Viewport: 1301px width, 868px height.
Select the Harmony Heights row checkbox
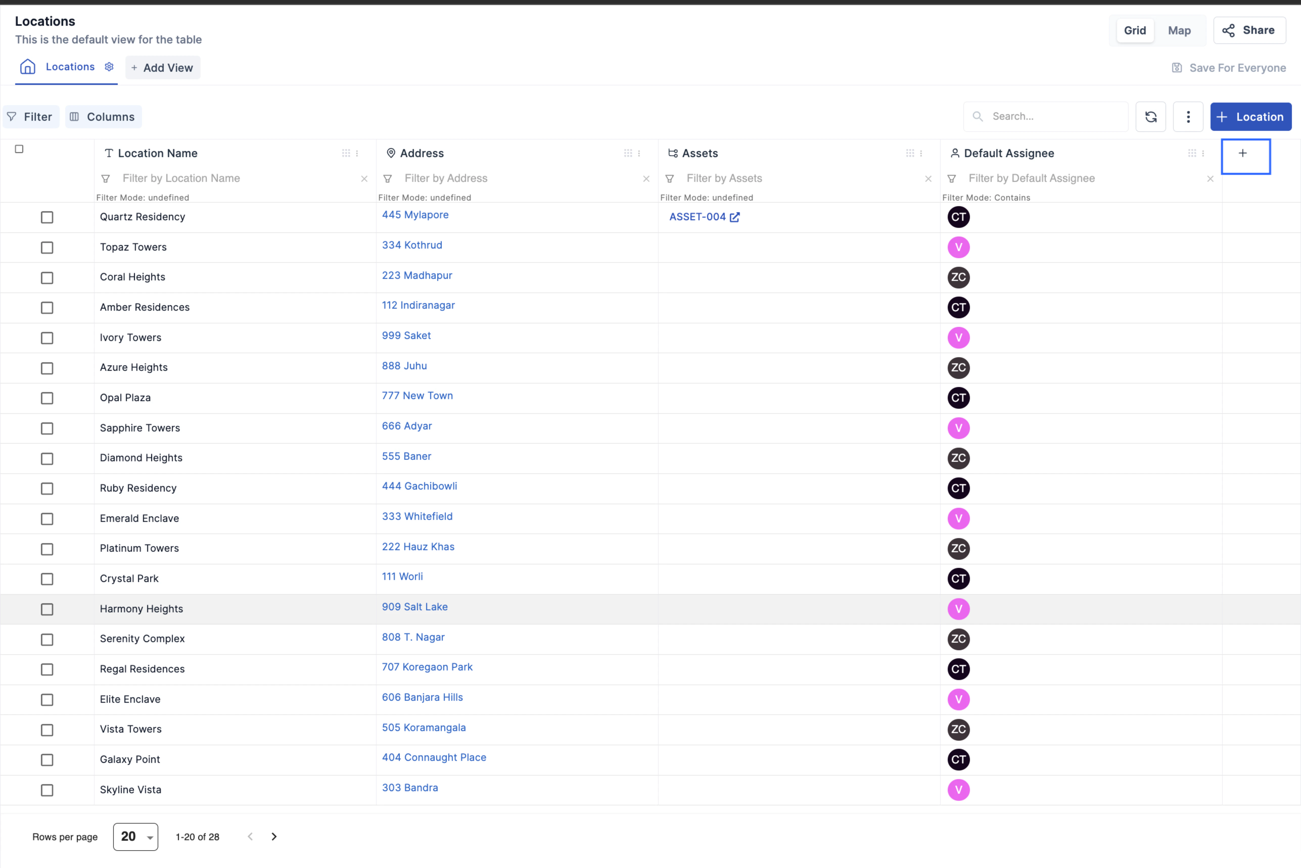47,609
